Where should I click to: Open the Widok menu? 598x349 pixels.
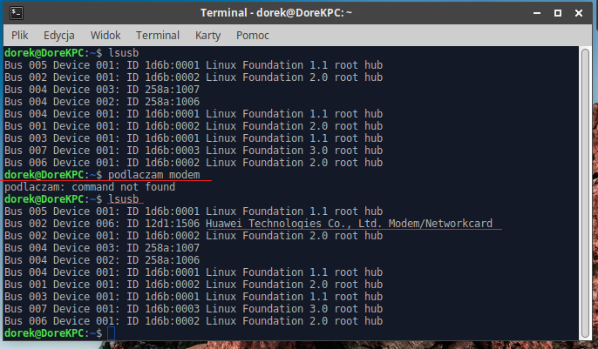coord(105,36)
